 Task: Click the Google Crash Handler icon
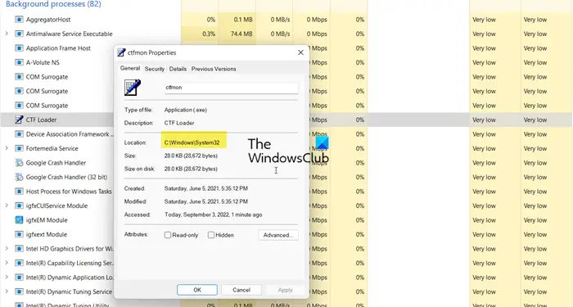(19, 163)
